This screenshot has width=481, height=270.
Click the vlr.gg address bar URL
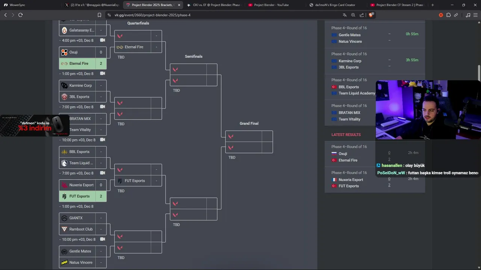pos(153,15)
